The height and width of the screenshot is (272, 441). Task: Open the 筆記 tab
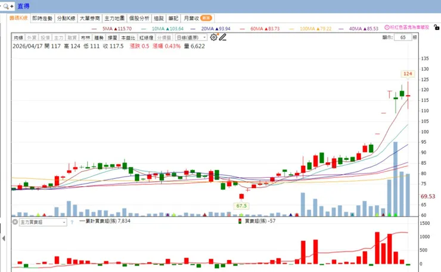[x=173, y=18]
